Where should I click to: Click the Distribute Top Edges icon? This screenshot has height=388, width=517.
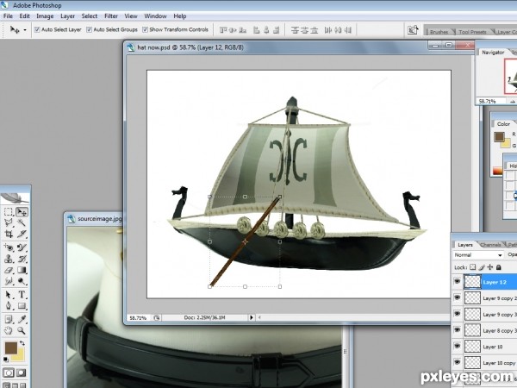pyautogui.click(x=295, y=30)
